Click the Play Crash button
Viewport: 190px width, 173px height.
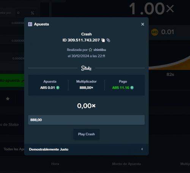(x=86, y=134)
